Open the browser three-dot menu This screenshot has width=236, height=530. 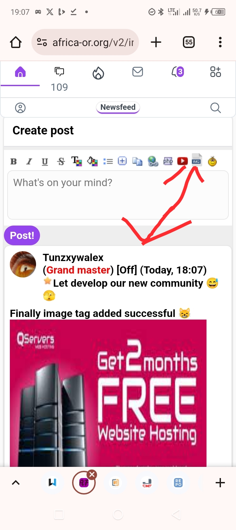click(x=220, y=42)
